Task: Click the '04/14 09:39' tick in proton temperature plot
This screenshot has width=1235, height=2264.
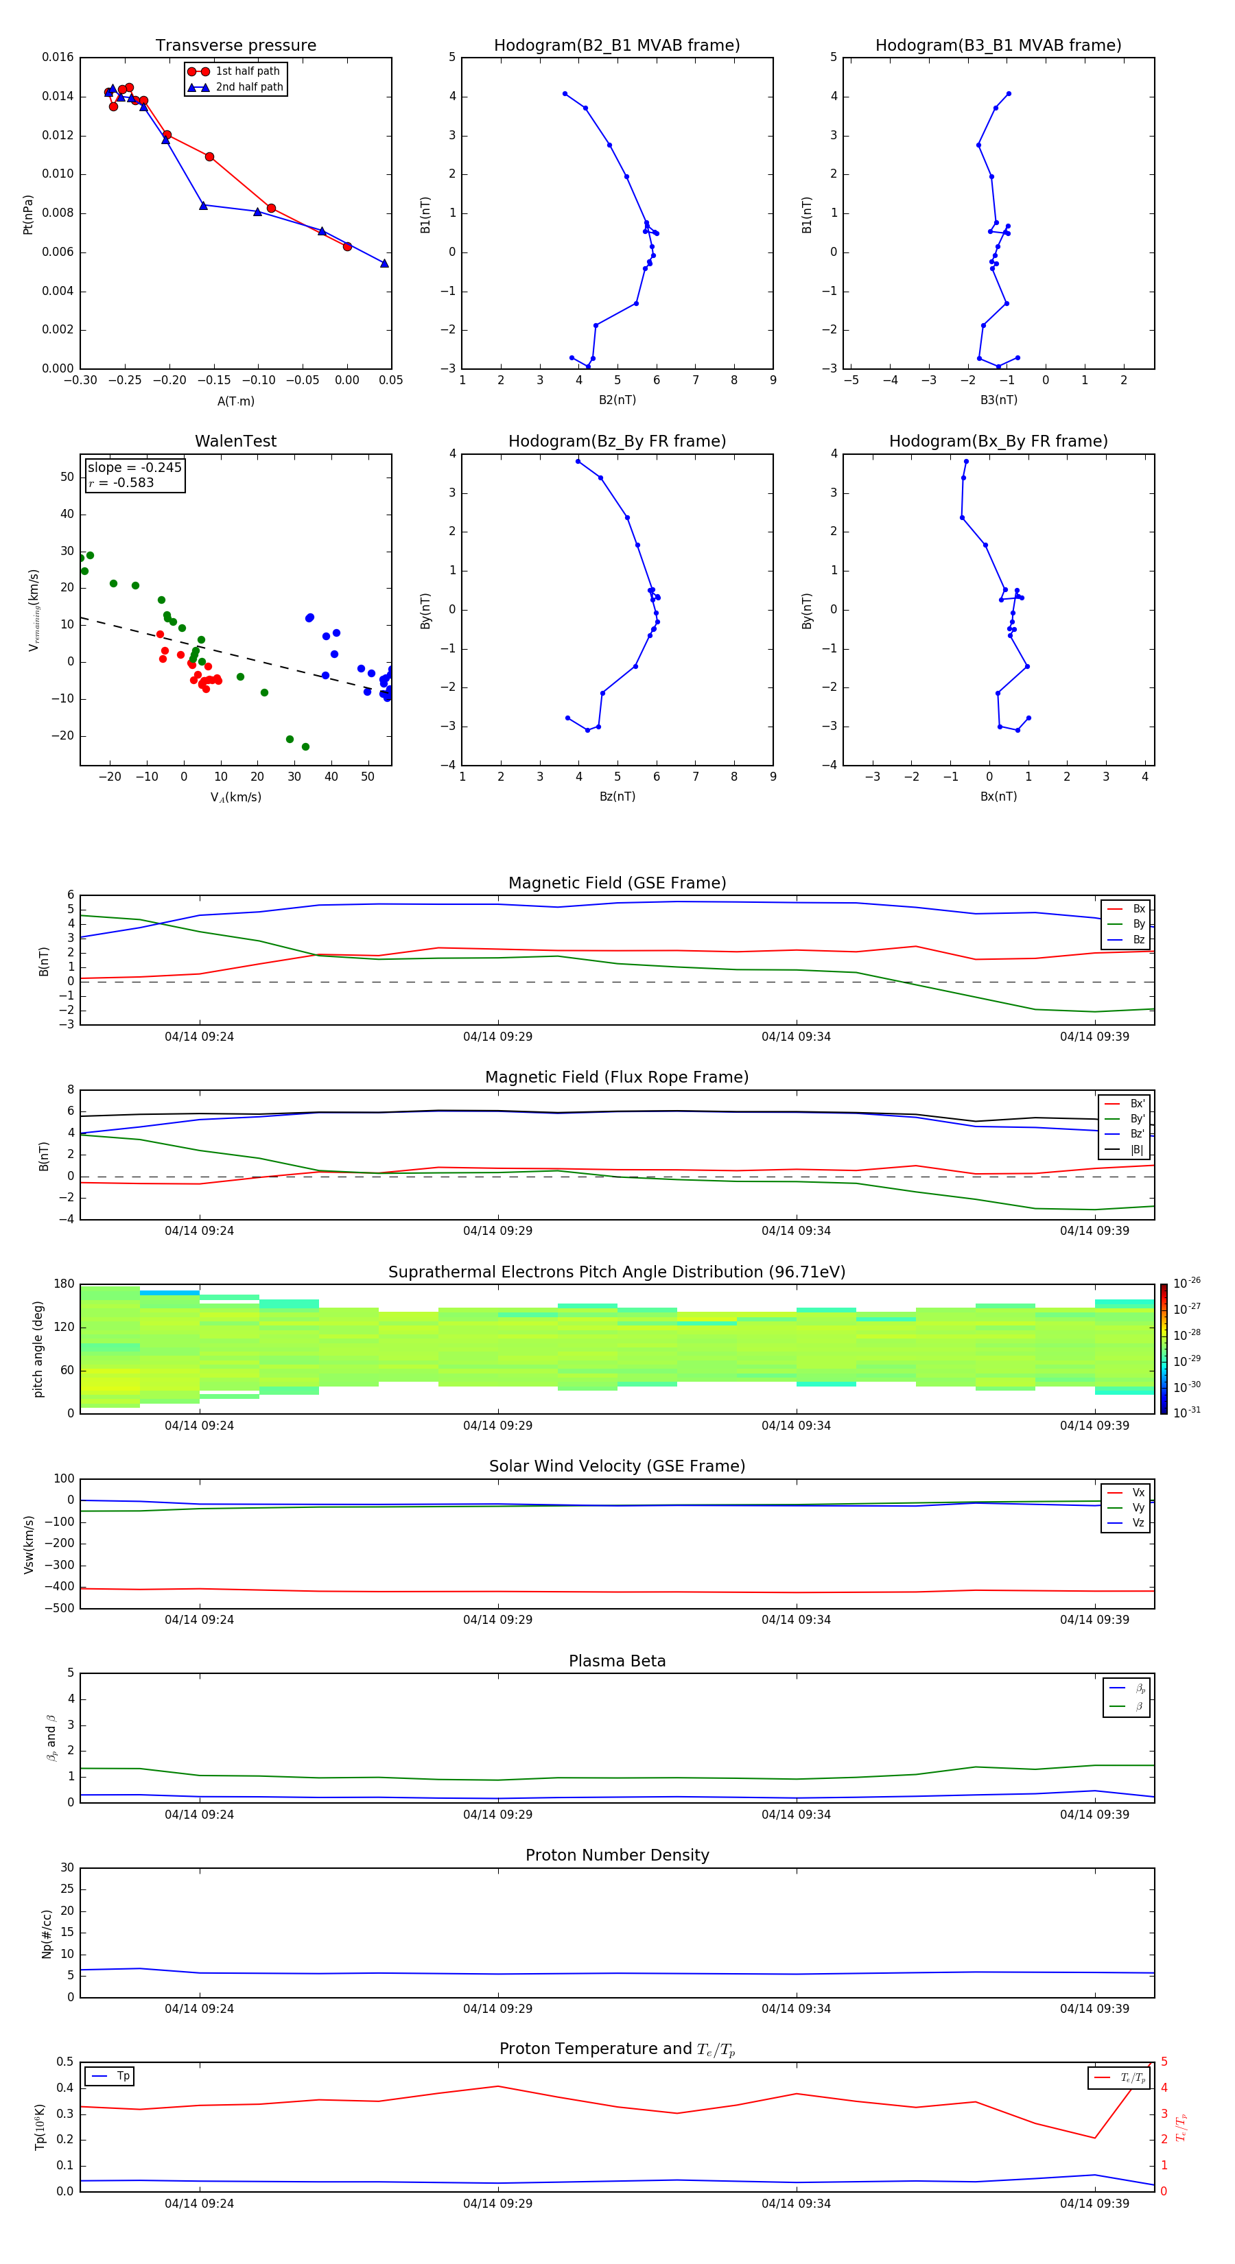Action: pyautogui.click(x=1094, y=2204)
